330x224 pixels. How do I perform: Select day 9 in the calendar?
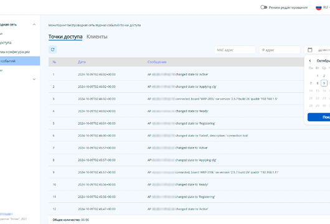[324, 83]
